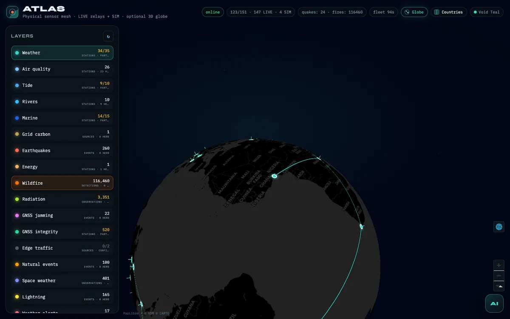Select the Energy layer row
Viewport: 510px width, 319px height.
[x=62, y=167]
